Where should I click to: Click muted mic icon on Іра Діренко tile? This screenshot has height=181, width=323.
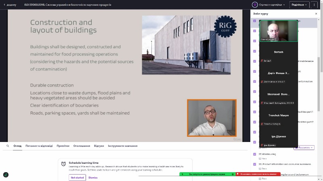click(262, 145)
